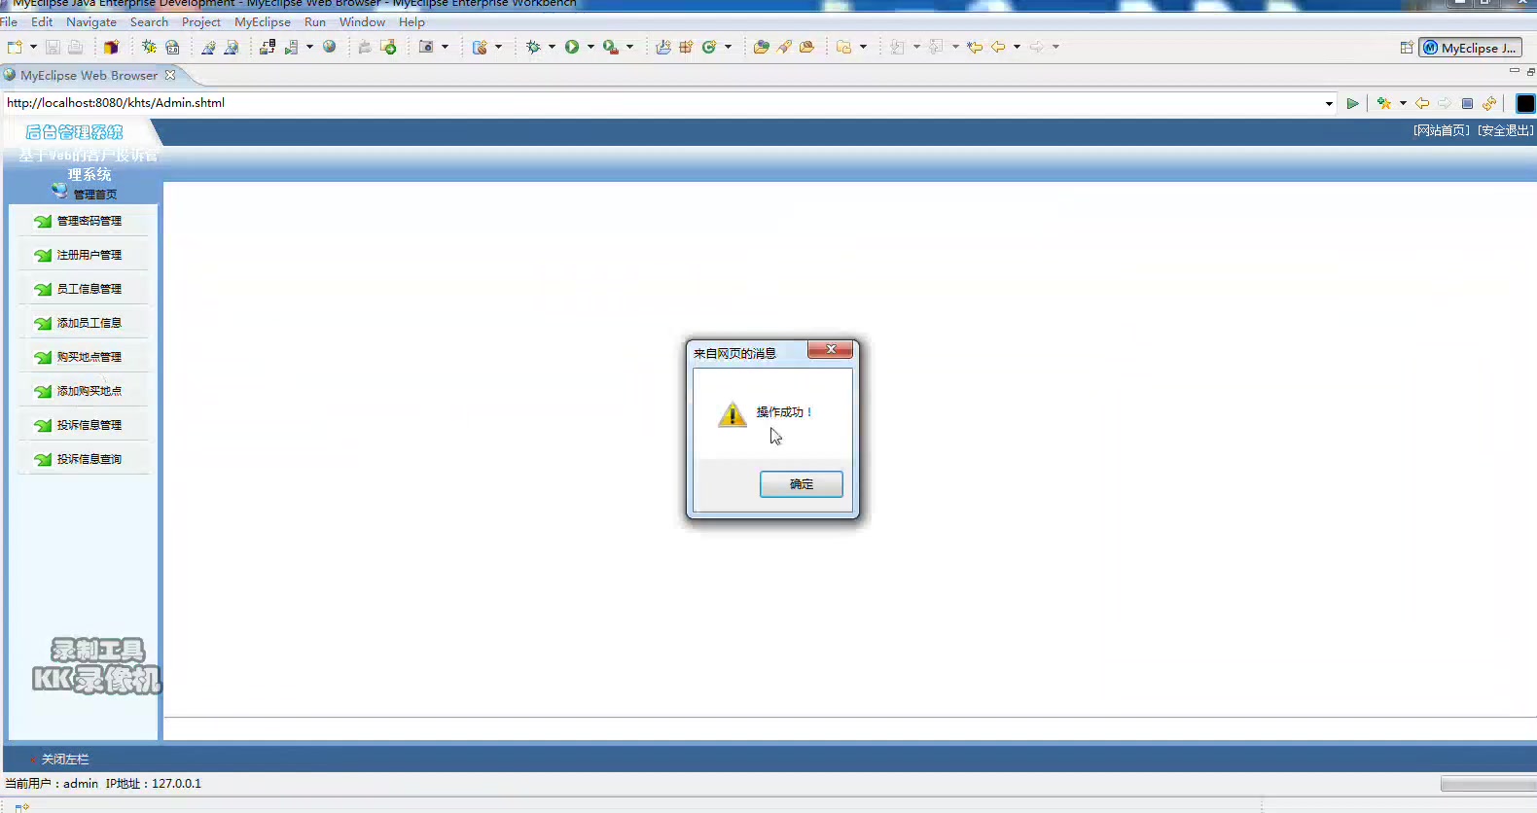This screenshot has width=1537, height=813.
Task: Open the Help menu
Action: point(411,21)
